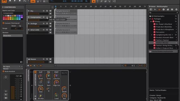Turn the inspector pan knob
Screen dimensions: 180x101
6,77
